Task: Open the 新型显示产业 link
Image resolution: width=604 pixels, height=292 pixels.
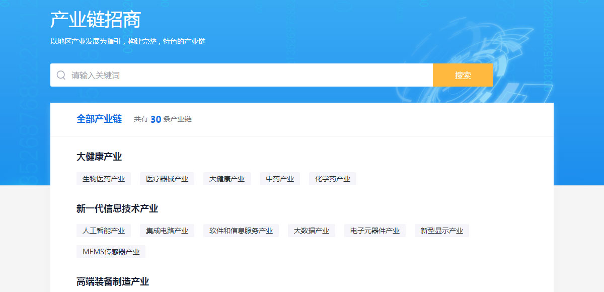Action: 441,230
